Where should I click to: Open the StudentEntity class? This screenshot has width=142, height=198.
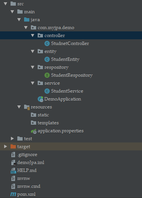click(x=65, y=59)
